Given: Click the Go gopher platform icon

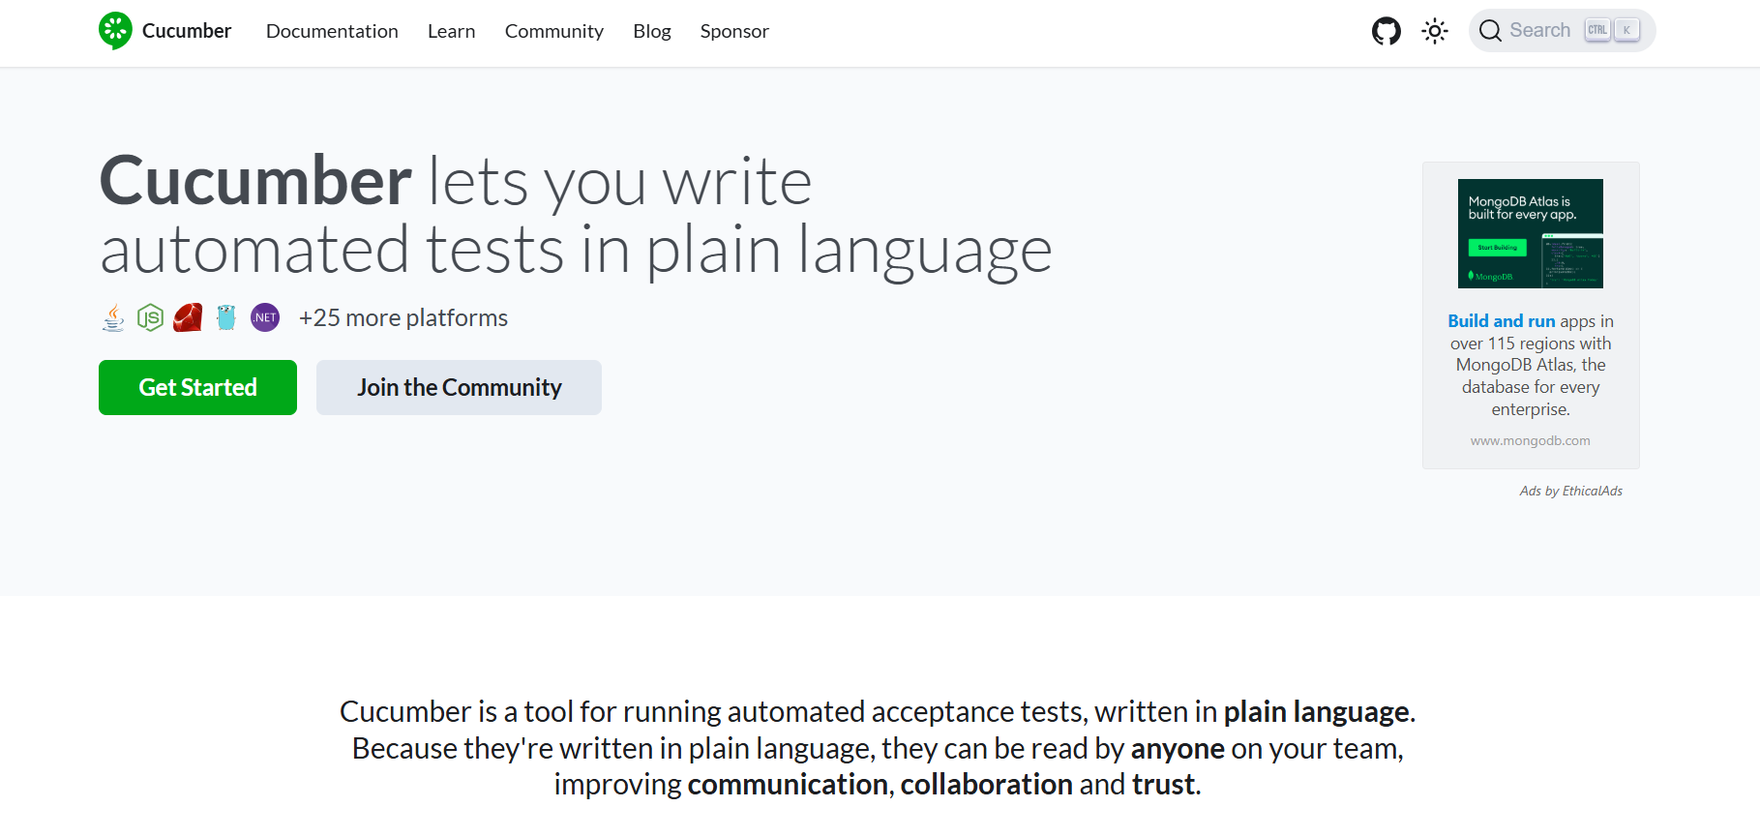Looking at the screenshot, I should [x=226, y=317].
